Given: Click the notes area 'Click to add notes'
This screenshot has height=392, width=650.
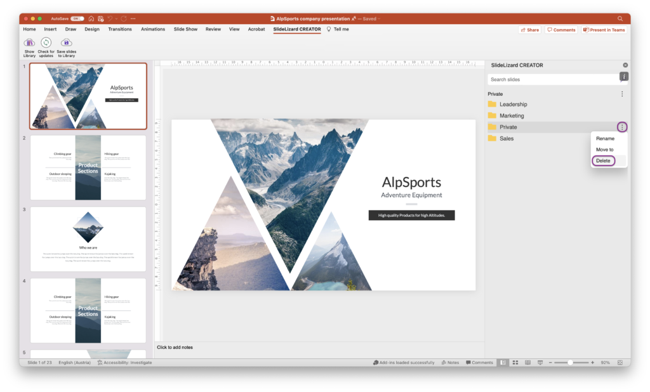Looking at the screenshot, I should click(175, 347).
